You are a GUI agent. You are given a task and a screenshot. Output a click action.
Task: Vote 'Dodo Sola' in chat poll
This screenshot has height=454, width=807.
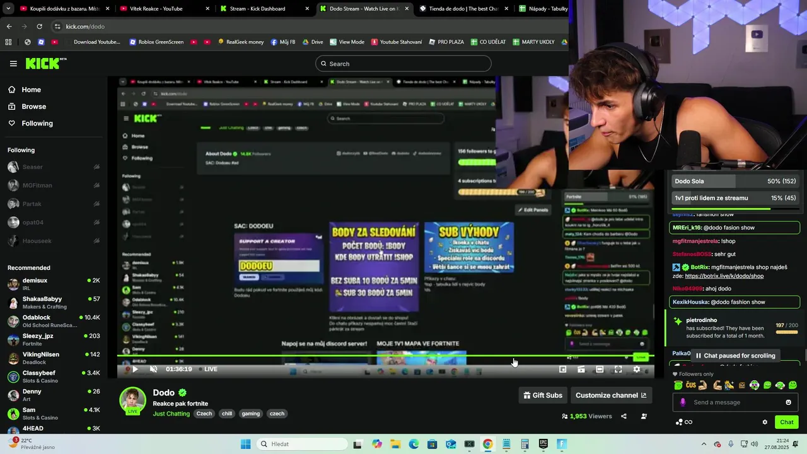[735, 181]
